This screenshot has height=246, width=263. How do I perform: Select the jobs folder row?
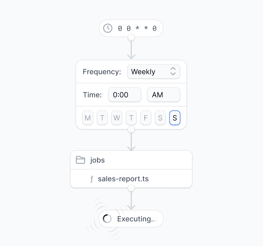(x=131, y=160)
